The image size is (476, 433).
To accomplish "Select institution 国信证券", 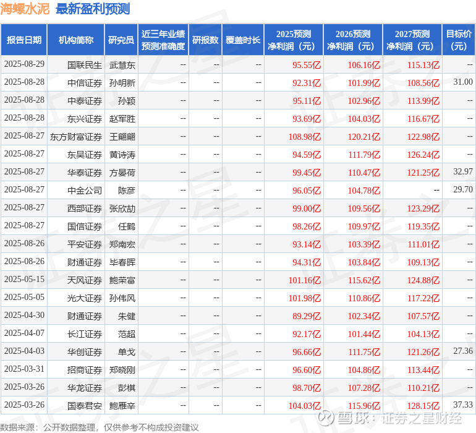I will coord(85,226).
